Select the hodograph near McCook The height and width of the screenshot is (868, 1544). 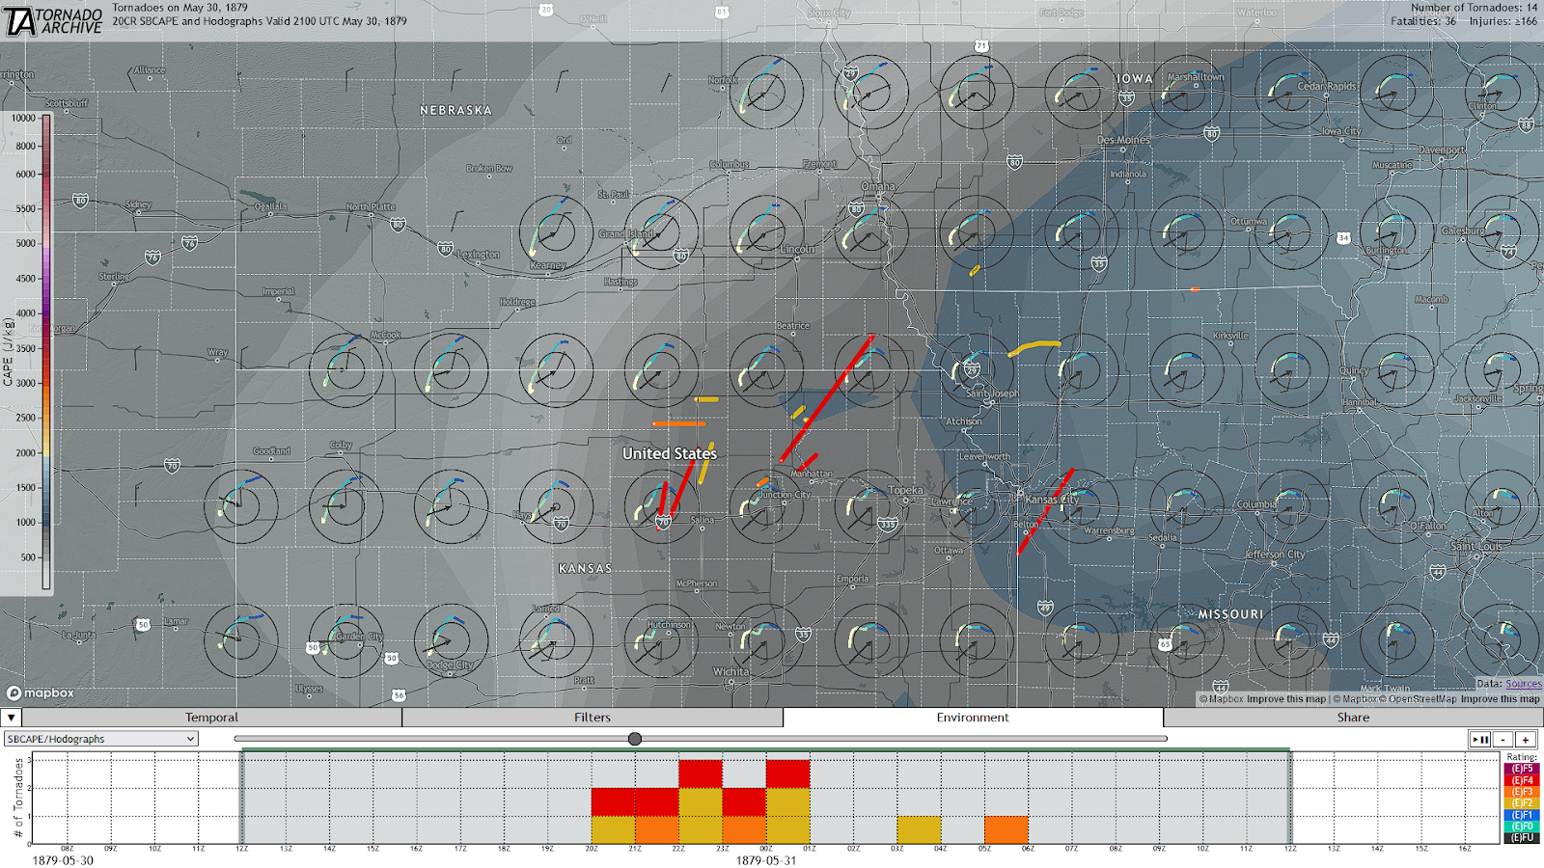tap(345, 370)
